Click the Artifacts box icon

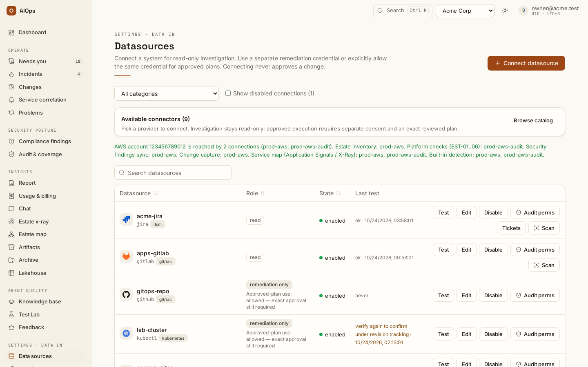pos(11,247)
